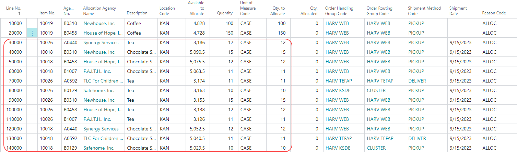Open the three-dot row menu on line 20000

pos(32,33)
